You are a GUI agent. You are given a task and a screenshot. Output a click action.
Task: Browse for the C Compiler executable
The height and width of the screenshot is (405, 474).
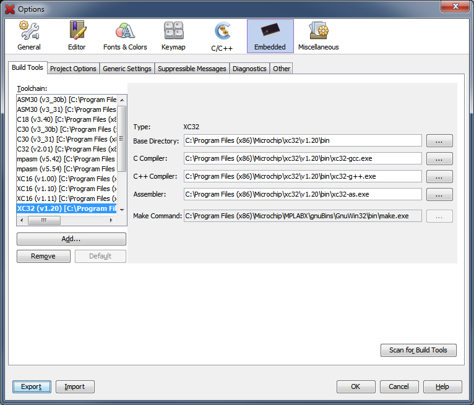pyautogui.click(x=439, y=158)
